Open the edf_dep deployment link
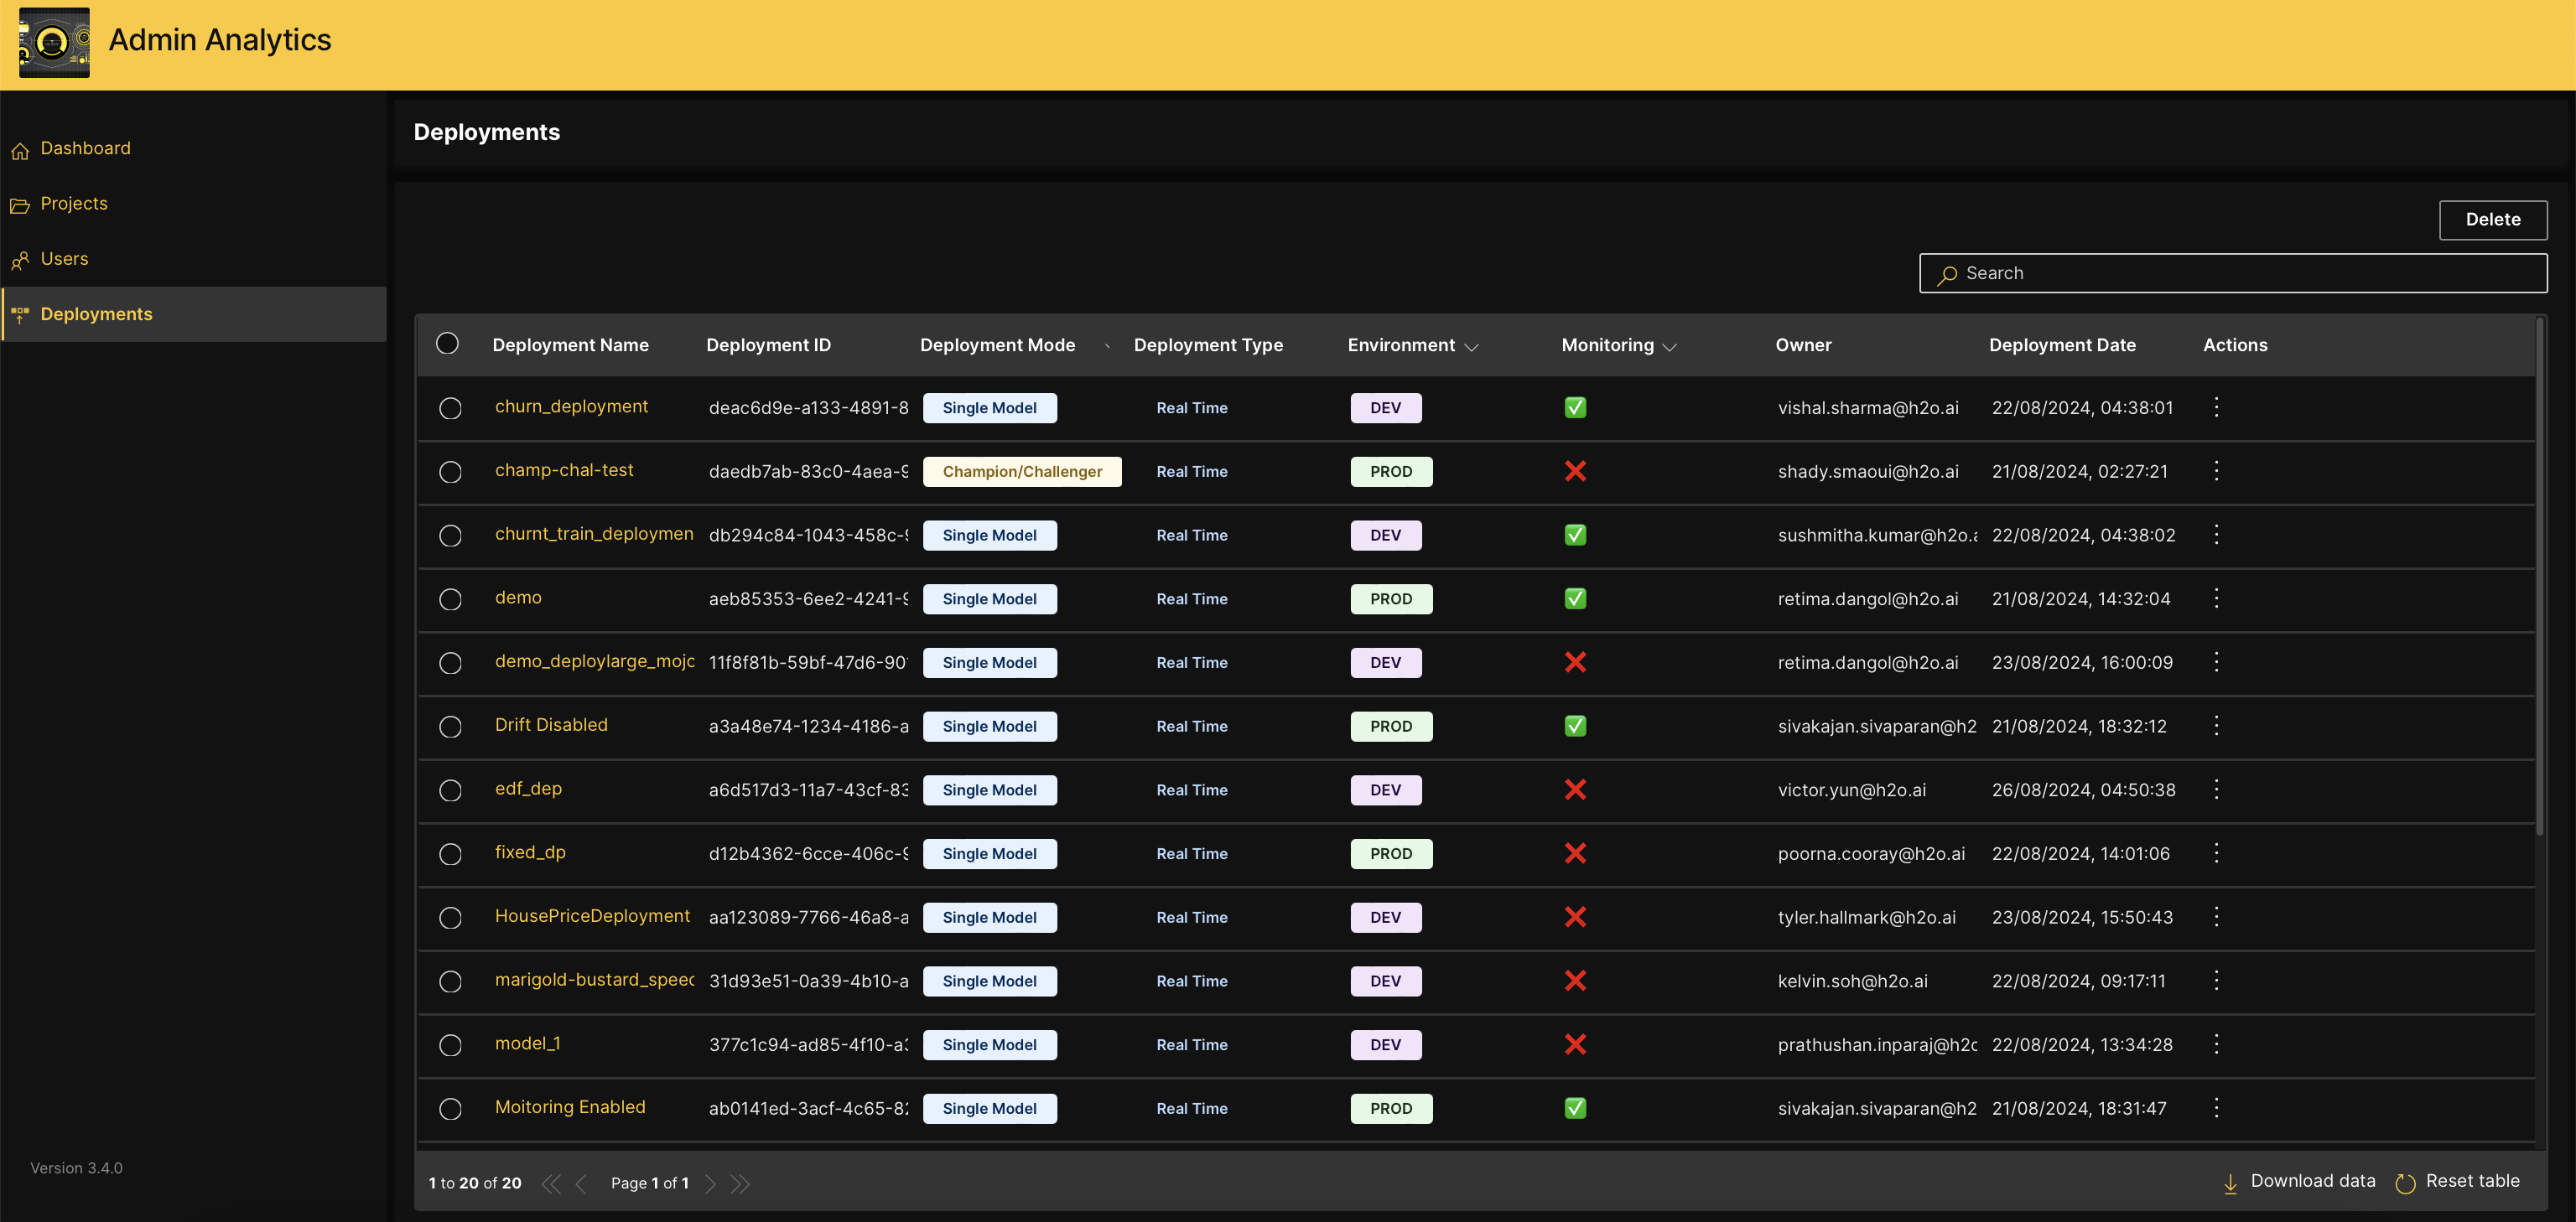2576x1222 pixels. 528,789
